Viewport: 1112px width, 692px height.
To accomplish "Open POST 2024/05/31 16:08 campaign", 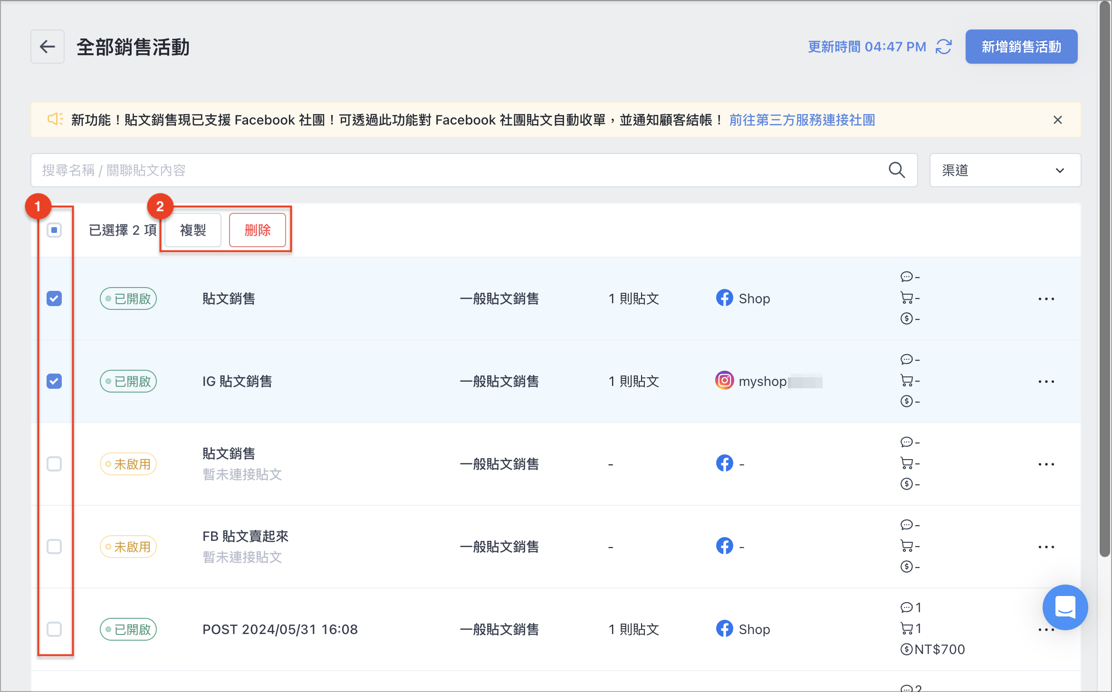I will pyautogui.click(x=280, y=629).
